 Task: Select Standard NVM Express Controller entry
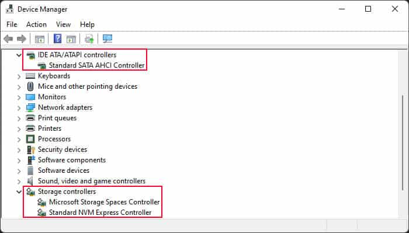coord(100,213)
